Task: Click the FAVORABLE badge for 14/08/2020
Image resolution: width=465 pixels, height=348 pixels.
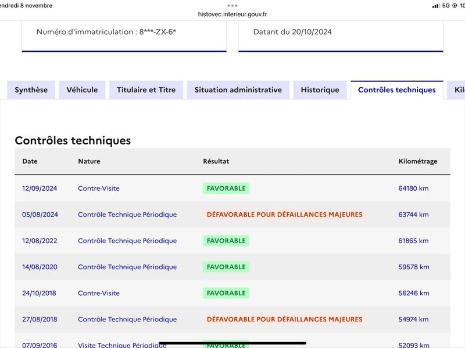Action: (x=226, y=267)
